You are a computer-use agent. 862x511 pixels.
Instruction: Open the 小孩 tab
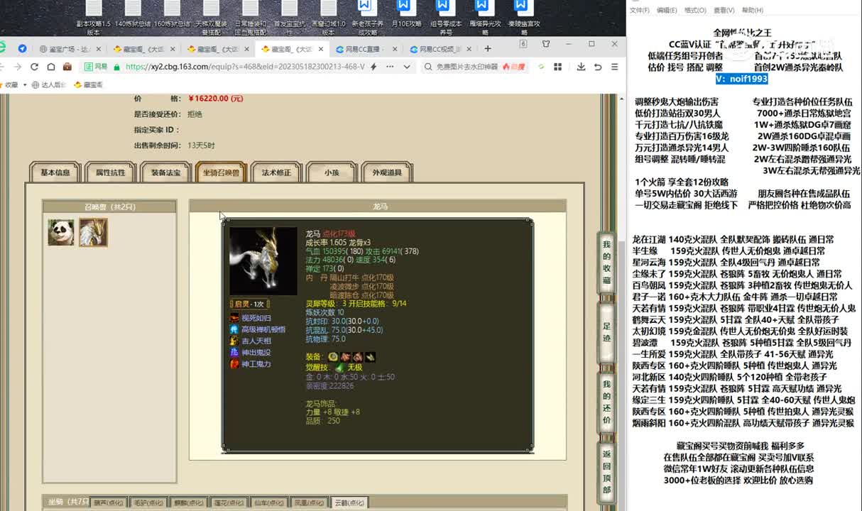[x=332, y=172]
